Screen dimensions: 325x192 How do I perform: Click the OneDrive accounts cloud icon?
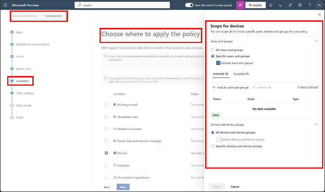[x=115, y=129]
